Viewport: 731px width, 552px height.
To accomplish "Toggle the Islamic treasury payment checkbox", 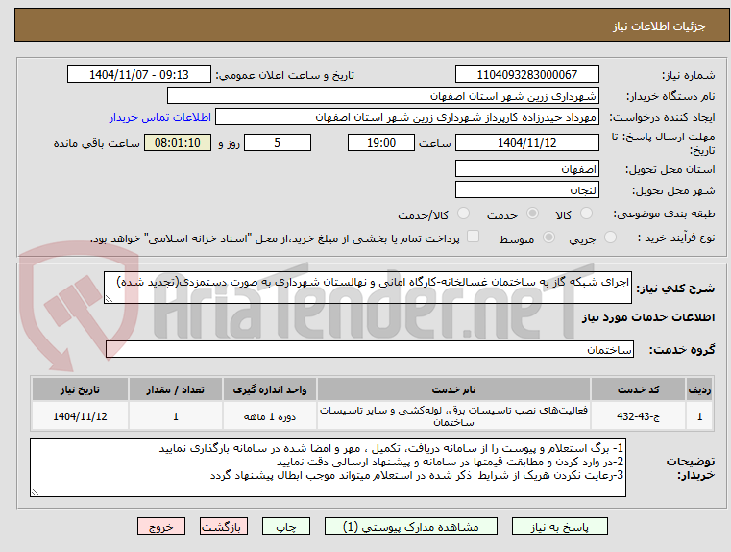I will 474,237.
